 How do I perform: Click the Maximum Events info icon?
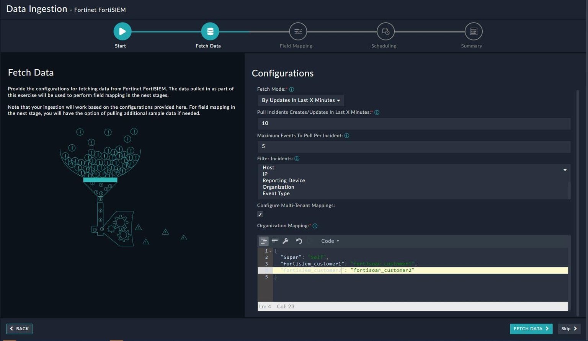coord(347,135)
